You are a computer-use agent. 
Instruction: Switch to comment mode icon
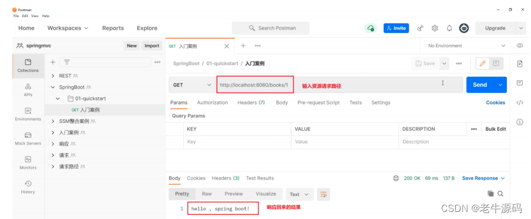496,63
